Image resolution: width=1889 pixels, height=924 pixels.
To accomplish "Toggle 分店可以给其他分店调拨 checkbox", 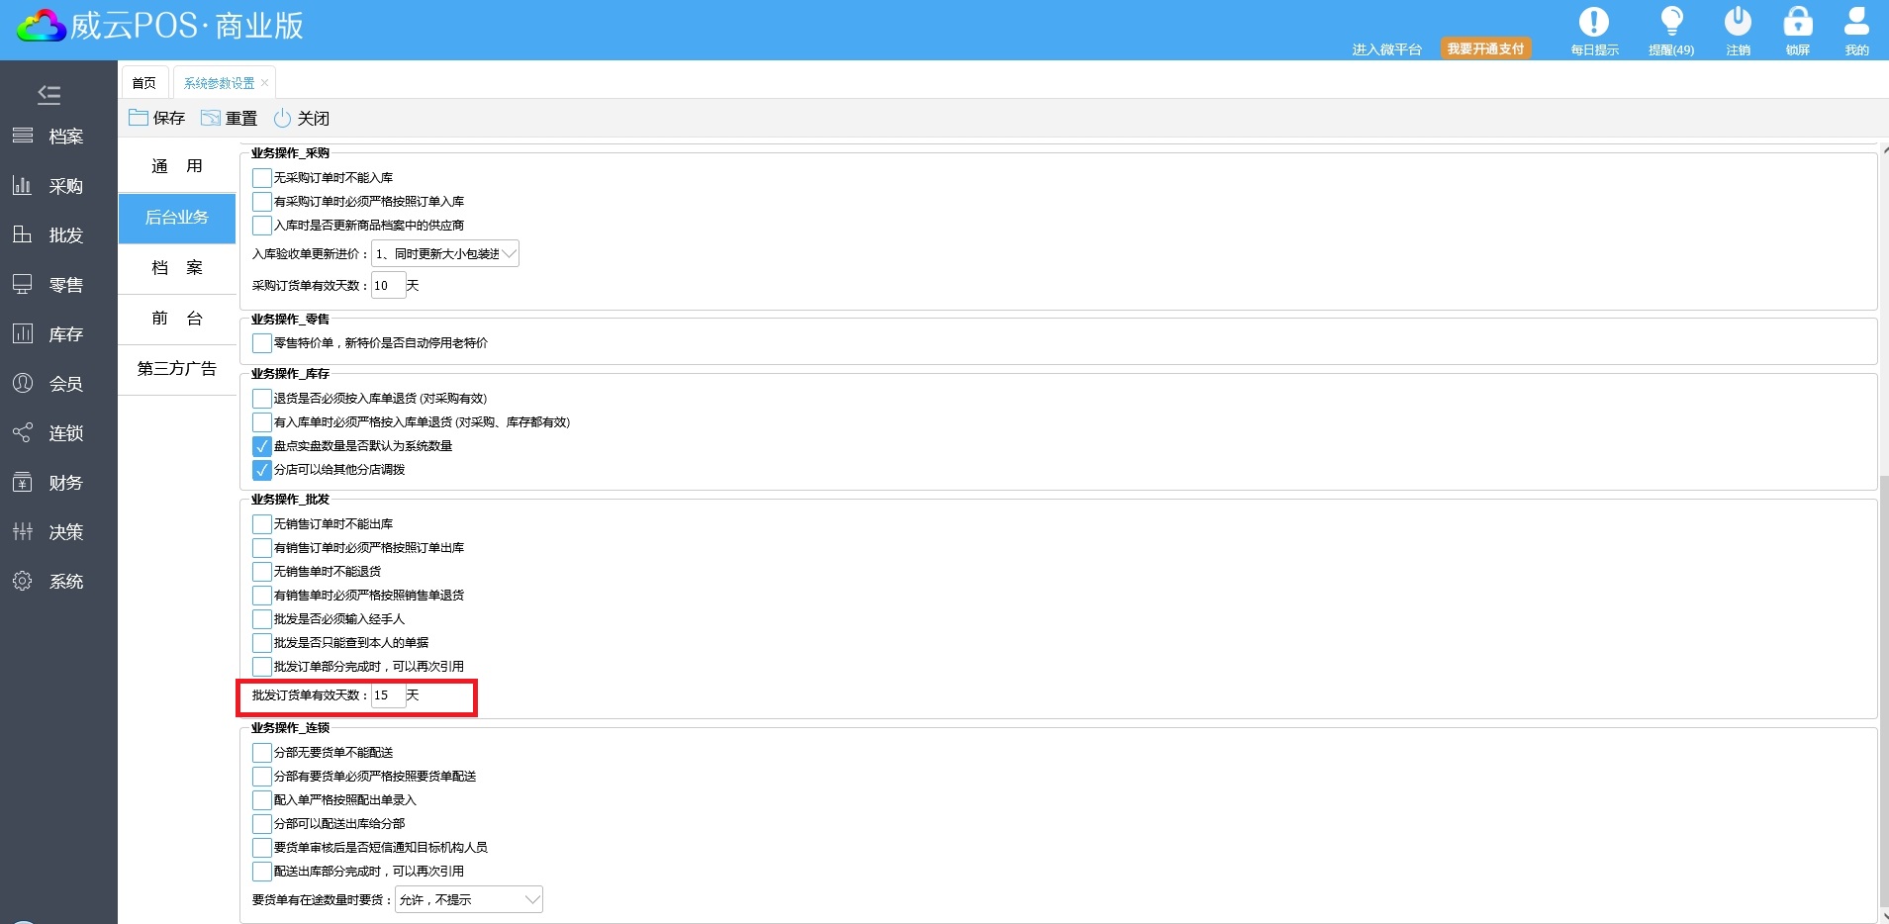I will pos(261,470).
